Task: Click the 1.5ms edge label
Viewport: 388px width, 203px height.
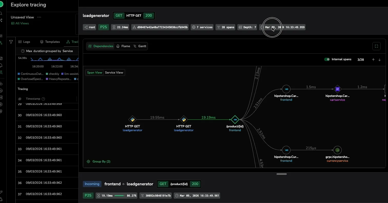Action: pos(311,87)
